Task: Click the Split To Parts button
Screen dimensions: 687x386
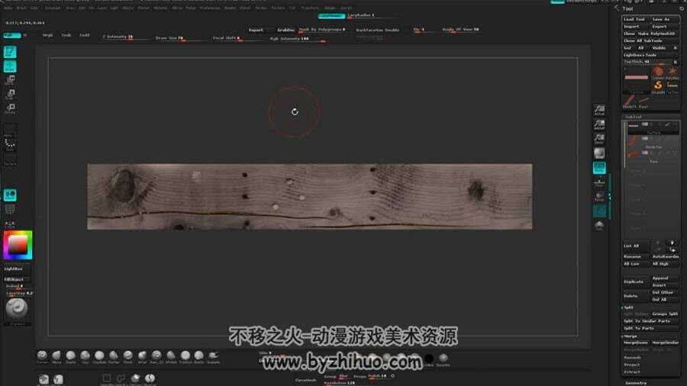Action: pos(650,328)
